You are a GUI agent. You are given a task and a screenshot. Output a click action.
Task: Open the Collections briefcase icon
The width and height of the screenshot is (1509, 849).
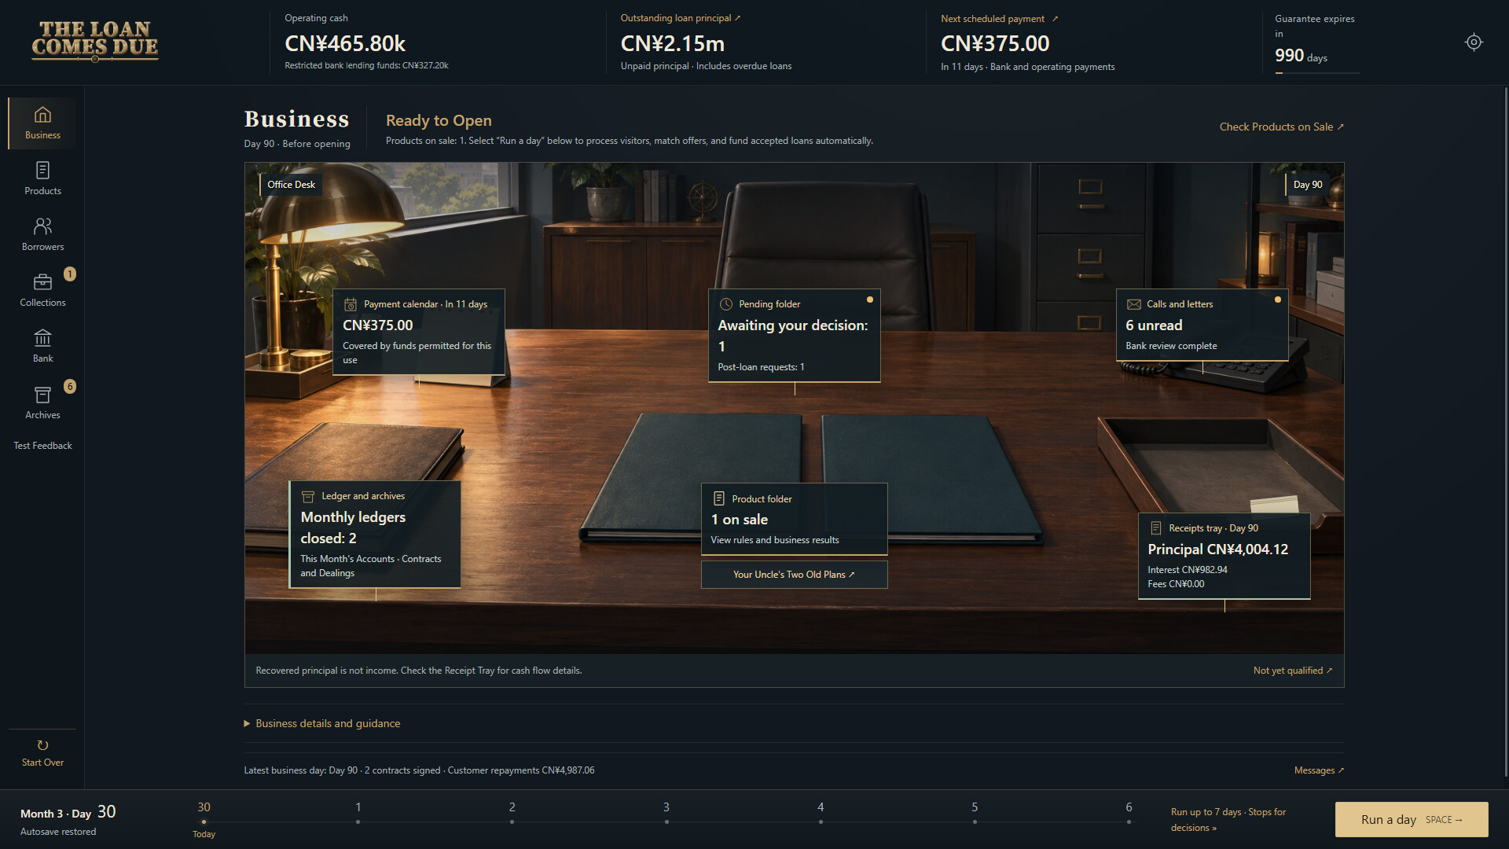[42, 282]
